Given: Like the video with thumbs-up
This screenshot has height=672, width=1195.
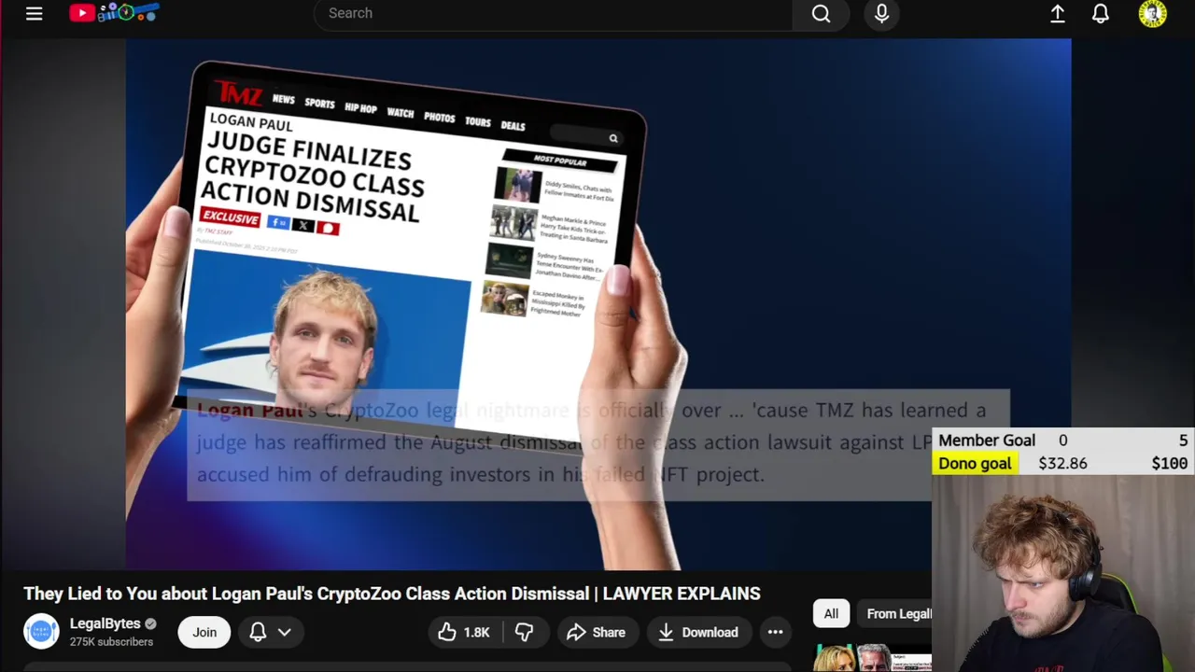Looking at the screenshot, I should coord(464,632).
